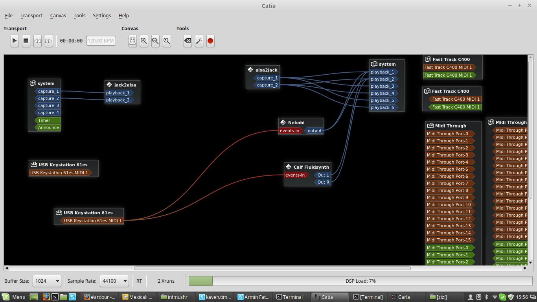Clear Xruns with the backspace-style tool icon

coord(188,41)
